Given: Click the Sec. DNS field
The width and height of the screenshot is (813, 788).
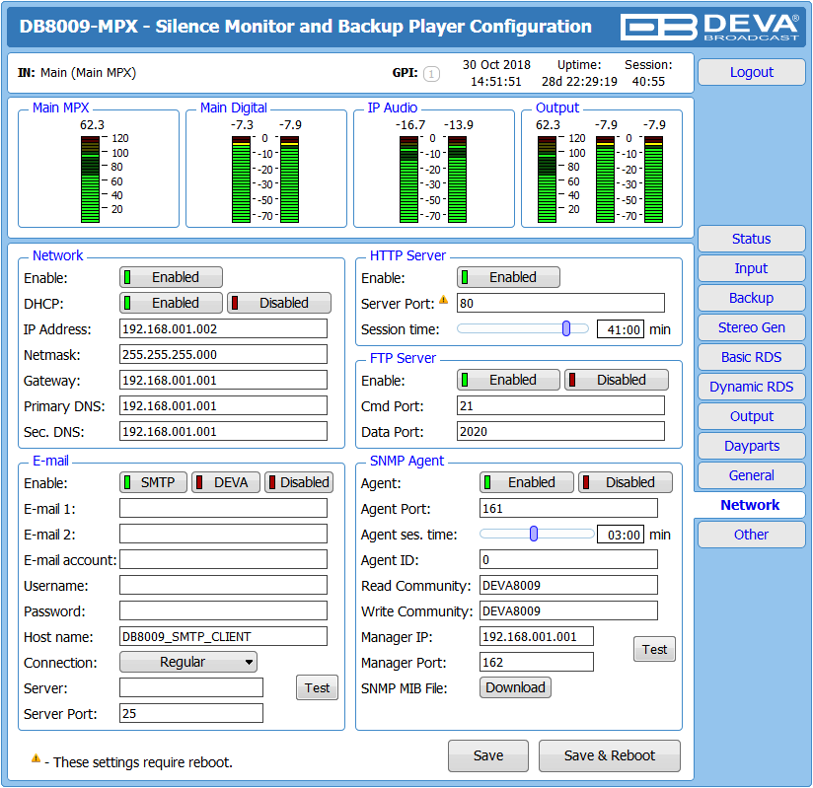Looking at the screenshot, I should click(x=223, y=431).
